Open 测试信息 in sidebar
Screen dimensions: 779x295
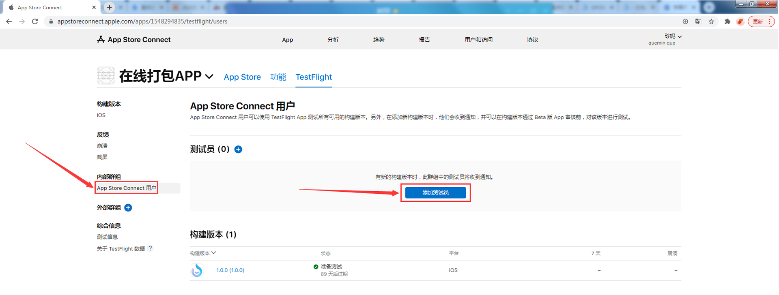click(107, 237)
